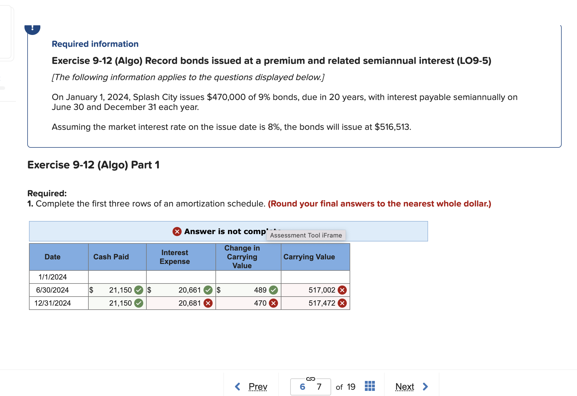Image resolution: width=577 pixels, height=396 pixels.
Task: Click green checkmark beside 12/31 cash paid 21,150
Action: pyautogui.click(x=139, y=303)
